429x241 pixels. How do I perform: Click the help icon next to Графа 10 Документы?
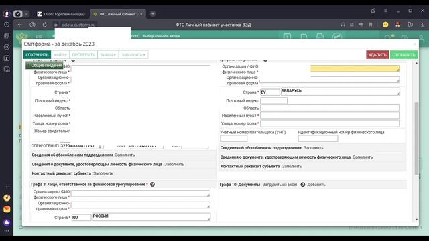click(x=302, y=185)
